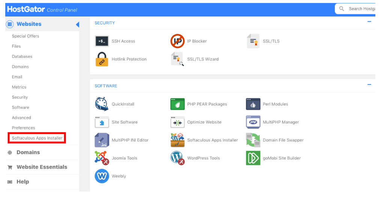Click the SSH Access label

(123, 41)
